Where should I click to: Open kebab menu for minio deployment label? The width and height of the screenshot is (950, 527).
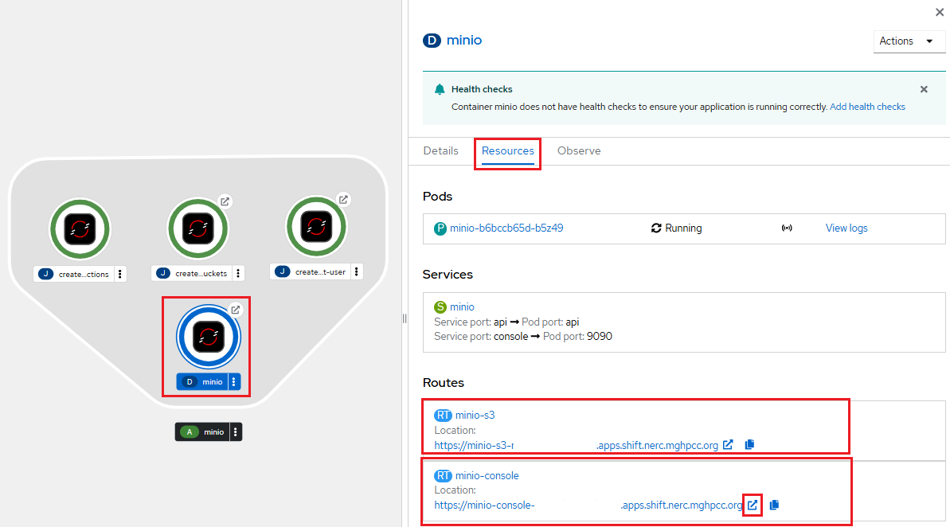234,381
